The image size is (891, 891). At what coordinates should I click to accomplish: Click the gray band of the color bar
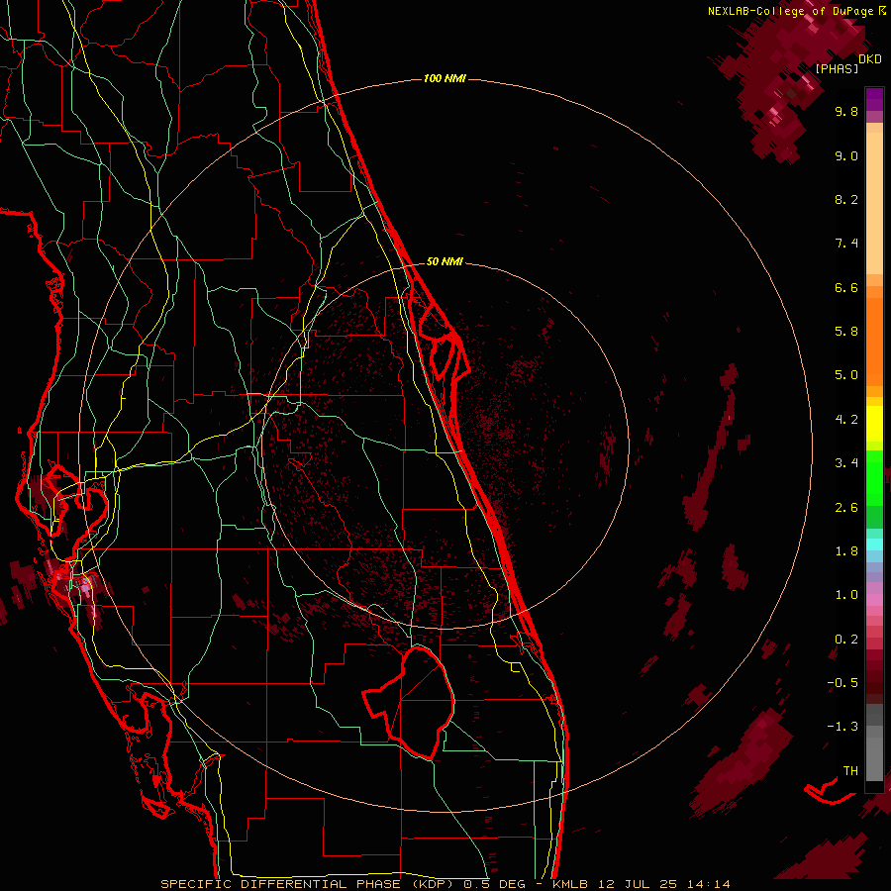click(x=874, y=744)
